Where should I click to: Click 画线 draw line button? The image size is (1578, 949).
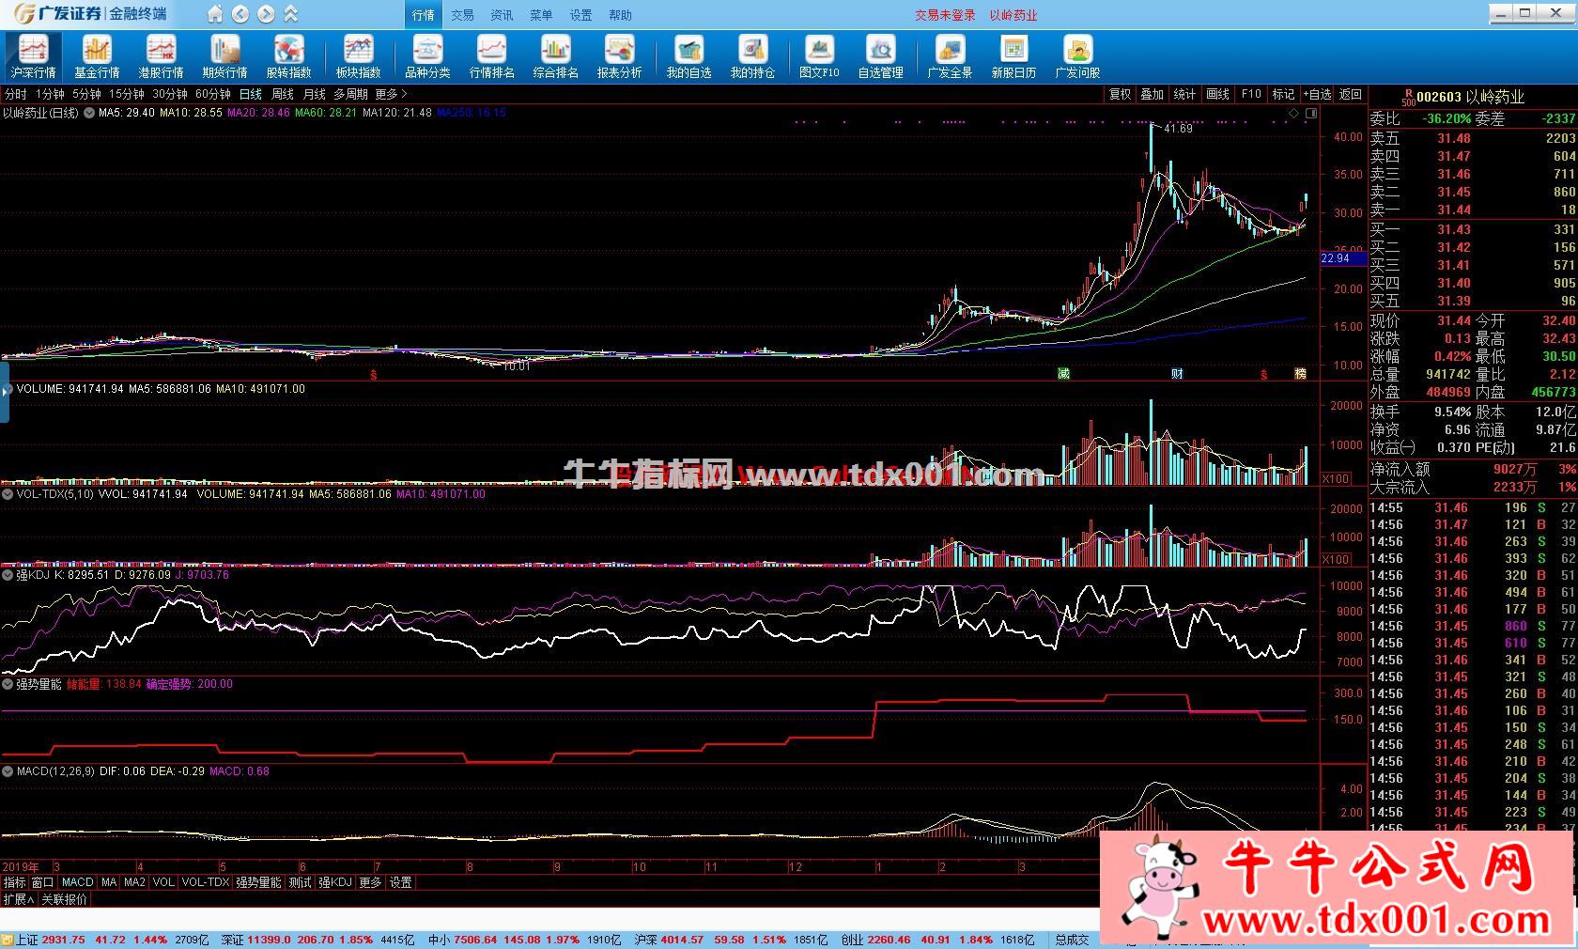point(1218,94)
